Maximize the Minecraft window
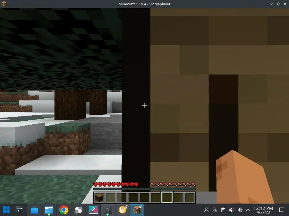 [278, 4]
